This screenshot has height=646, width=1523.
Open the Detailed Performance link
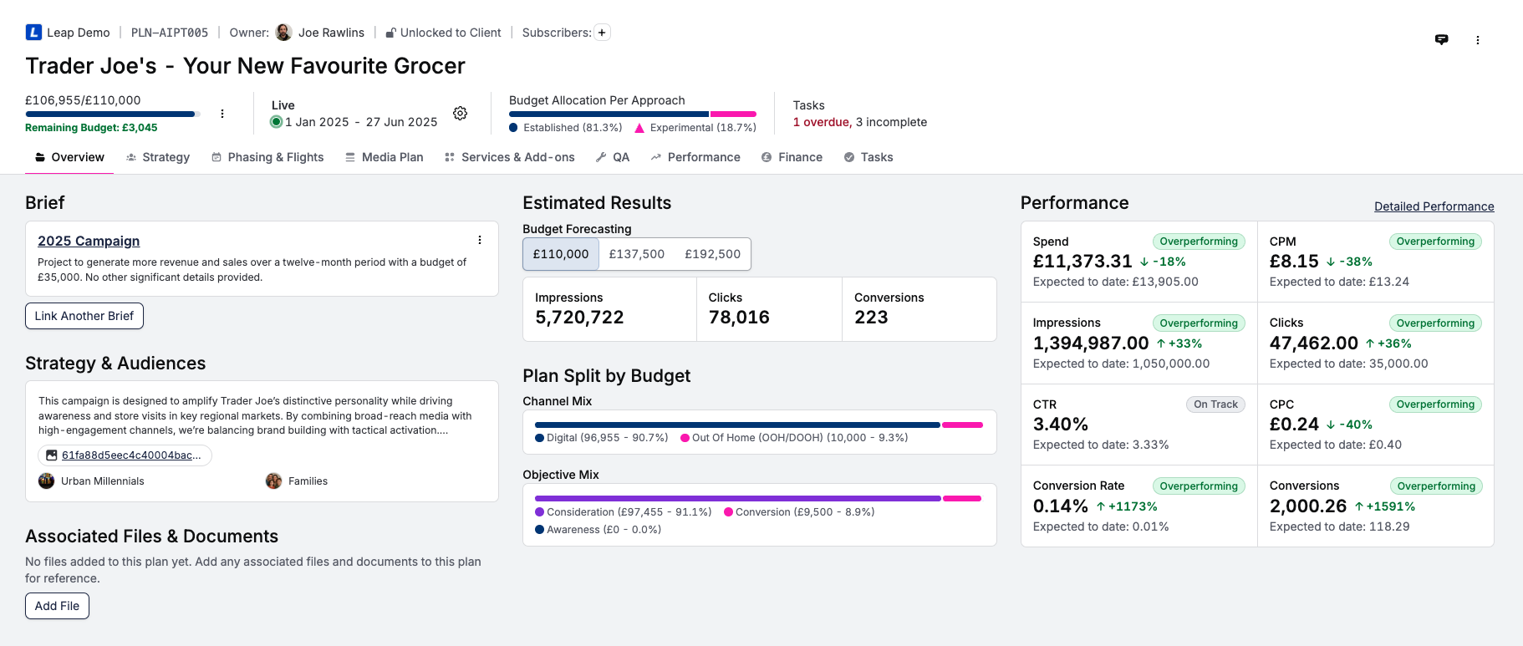pos(1434,206)
